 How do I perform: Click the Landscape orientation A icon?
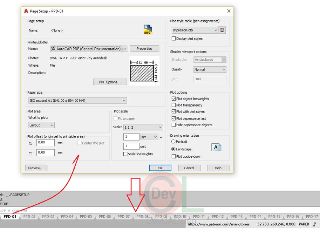pyautogui.click(x=216, y=148)
